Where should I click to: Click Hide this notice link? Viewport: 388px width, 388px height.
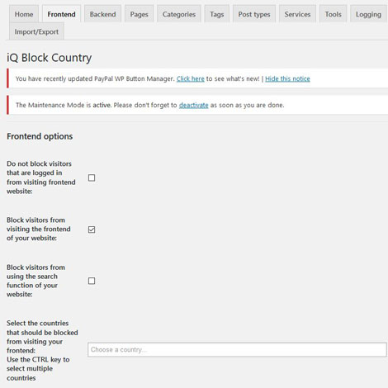(x=287, y=78)
